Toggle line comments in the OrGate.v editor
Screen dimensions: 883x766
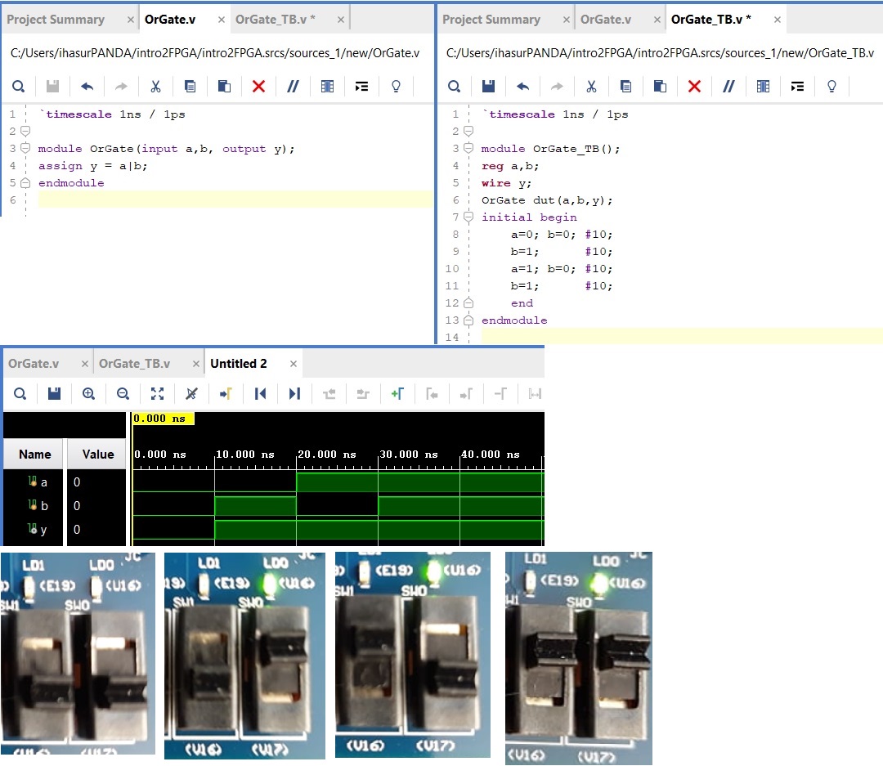293,86
